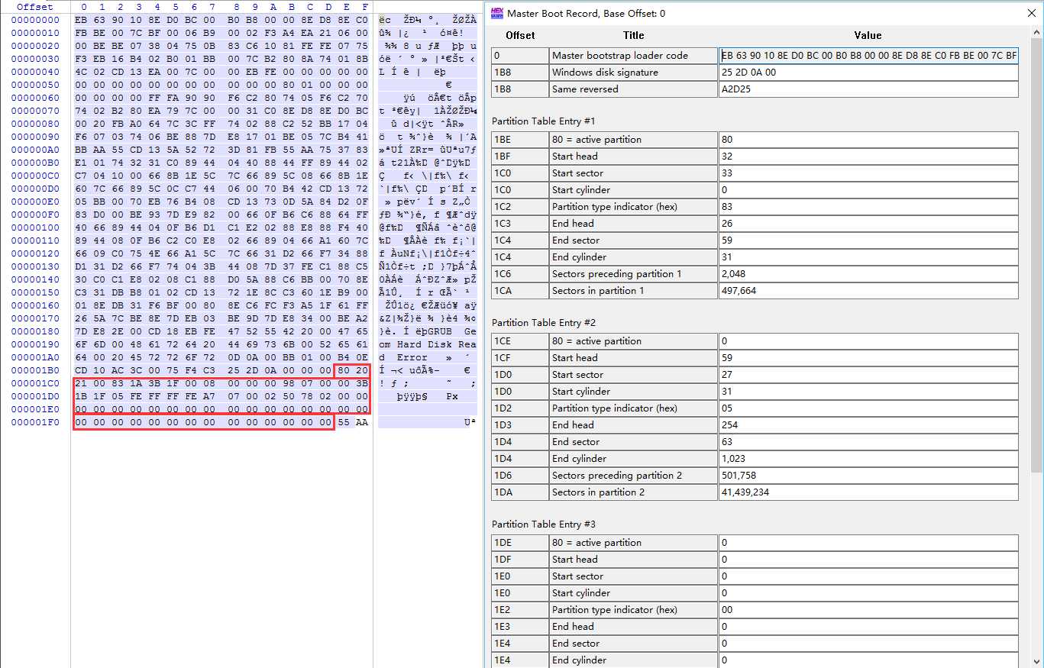Click Sectors in partition 2 value 41,439,234
This screenshot has height=668, width=1044.
tap(868, 492)
